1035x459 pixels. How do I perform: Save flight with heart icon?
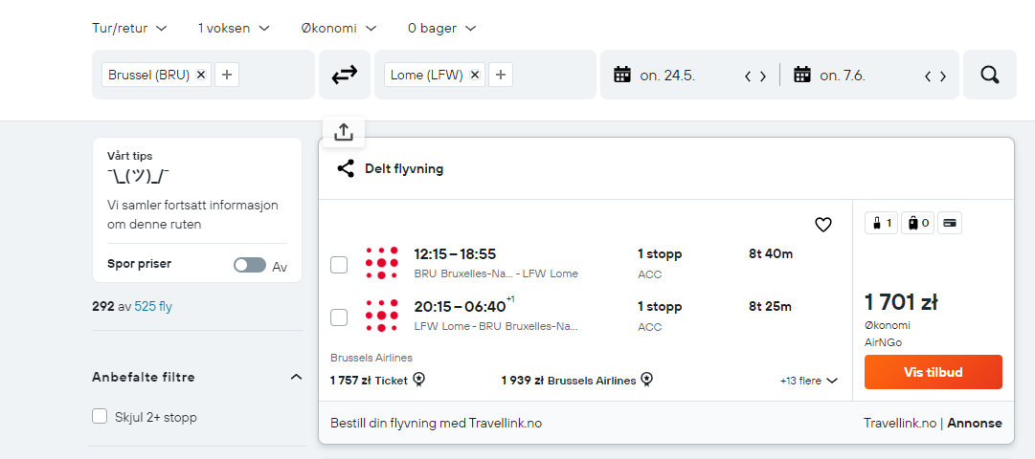[823, 225]
